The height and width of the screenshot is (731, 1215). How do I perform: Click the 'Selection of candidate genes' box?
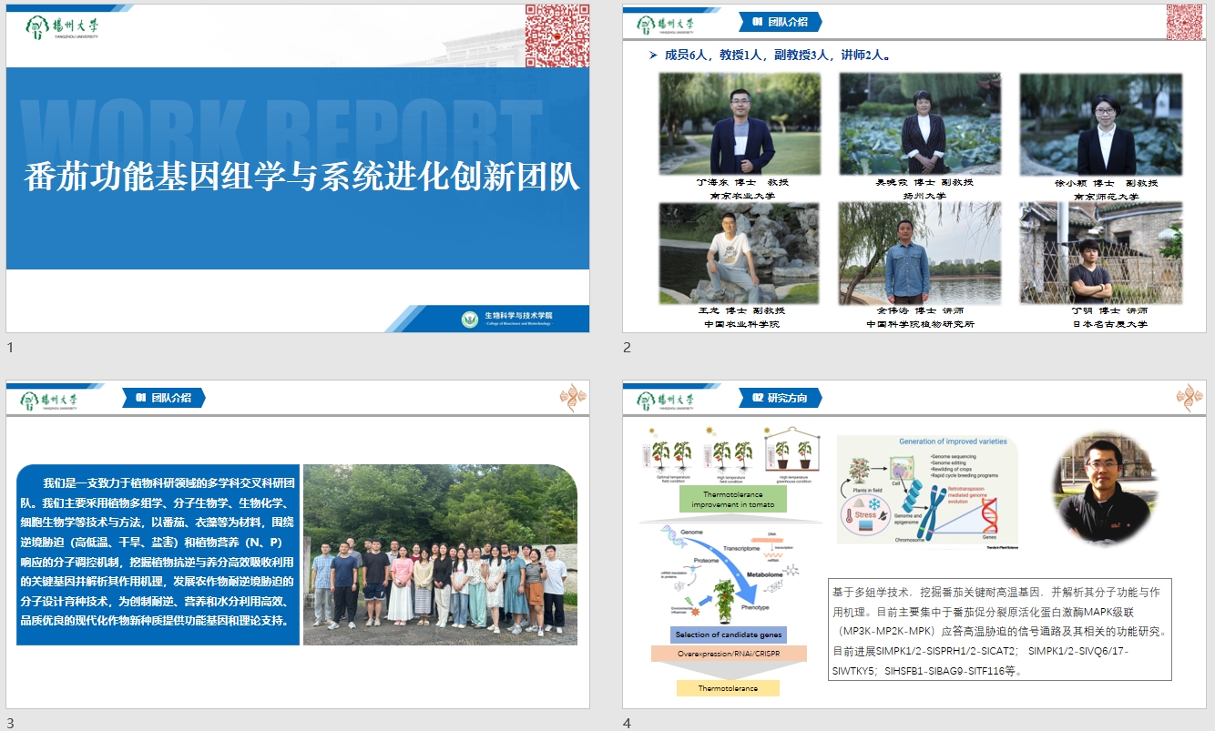click(728, 634)
